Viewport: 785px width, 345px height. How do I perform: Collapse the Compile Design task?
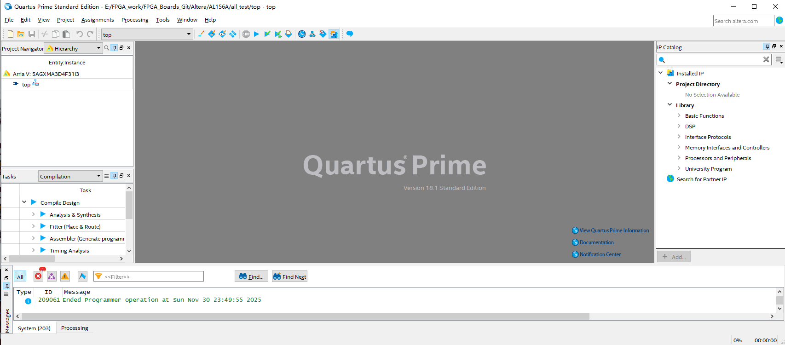coord(24,202)
